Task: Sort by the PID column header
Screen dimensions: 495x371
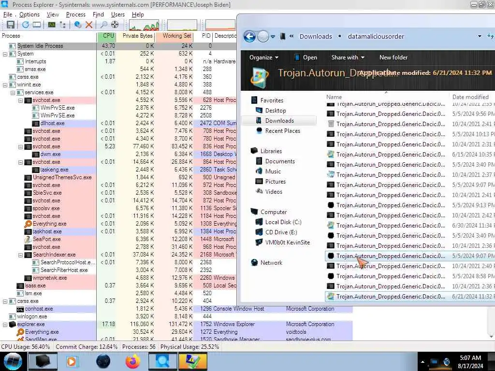Action: [x=204, y=36]
